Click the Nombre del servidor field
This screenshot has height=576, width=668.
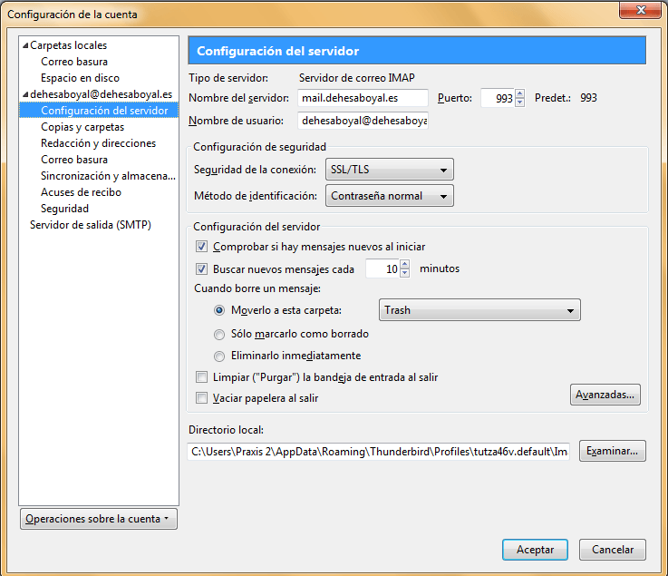pyautogui.click(x=363, y=98)
